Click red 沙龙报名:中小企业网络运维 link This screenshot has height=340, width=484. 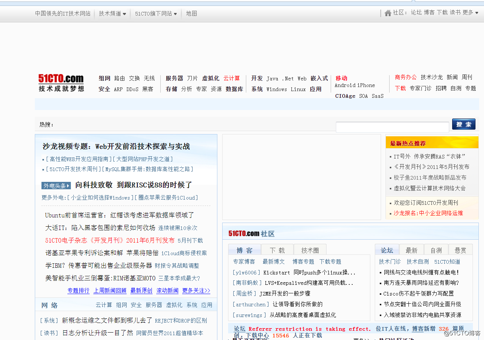(428, 213)
